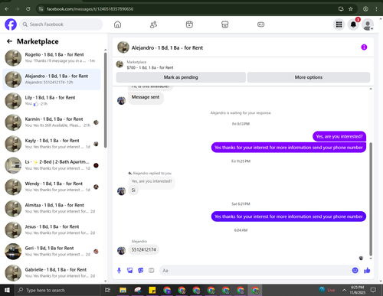Open Ls 2-Bed 2-Bath Apartment conversation
The height and width of the screenshot is (296, 383).
51,165
